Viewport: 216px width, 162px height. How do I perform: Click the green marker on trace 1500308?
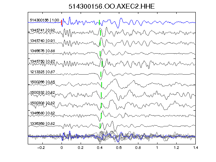[101, 105]
